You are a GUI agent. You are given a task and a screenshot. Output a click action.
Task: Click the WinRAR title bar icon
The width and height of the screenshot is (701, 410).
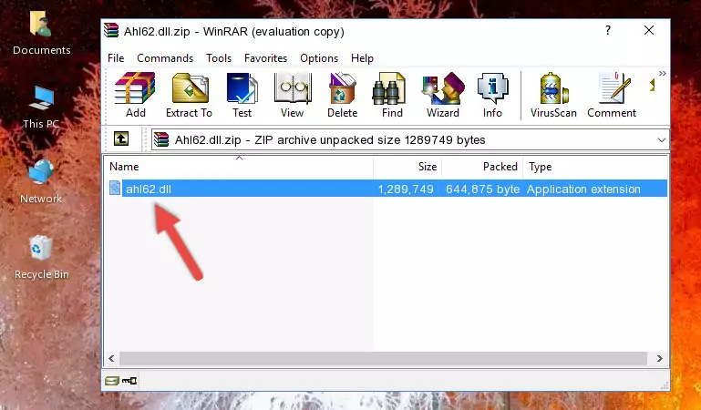coord(111,30)
